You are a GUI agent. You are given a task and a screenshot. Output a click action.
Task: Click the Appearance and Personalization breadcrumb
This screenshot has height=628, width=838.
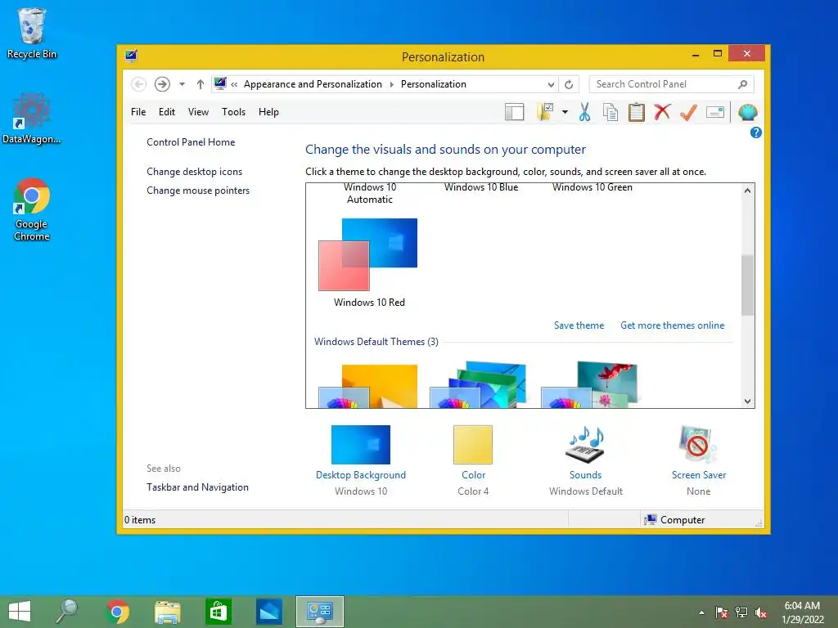[x=313, y=84]
